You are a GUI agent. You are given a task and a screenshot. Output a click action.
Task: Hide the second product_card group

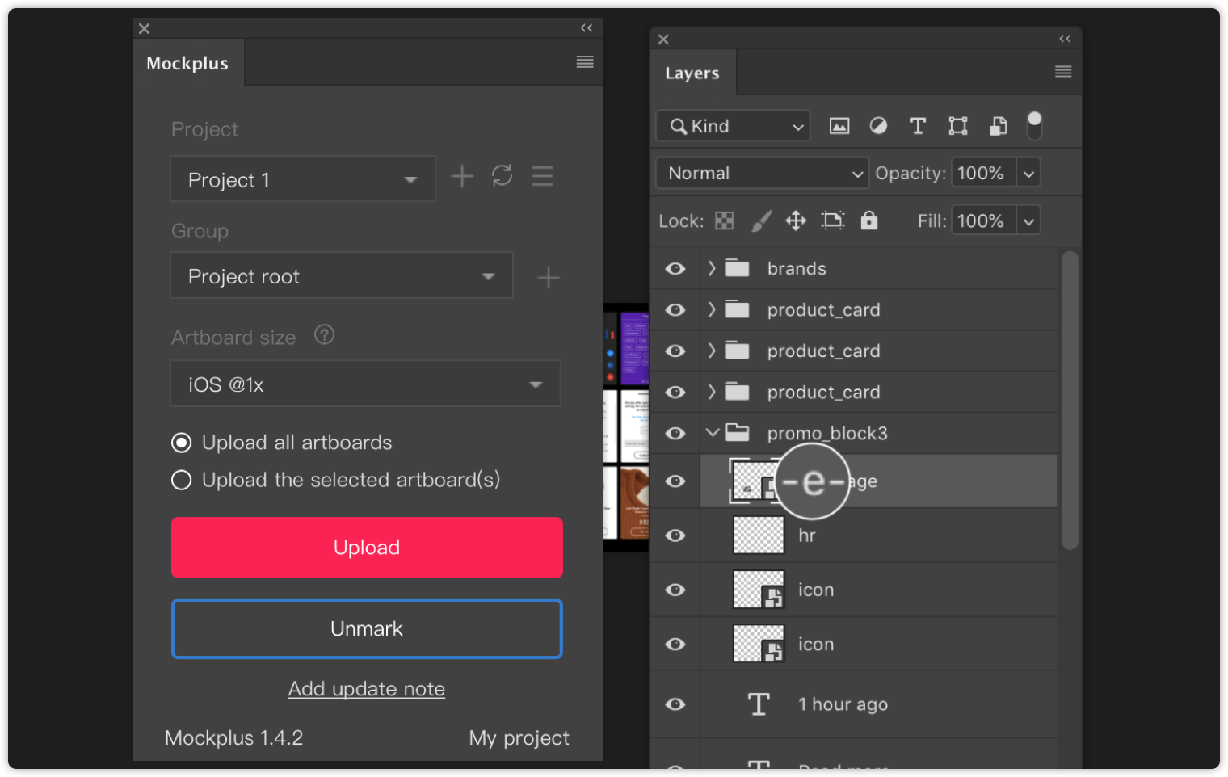point(675,351)
